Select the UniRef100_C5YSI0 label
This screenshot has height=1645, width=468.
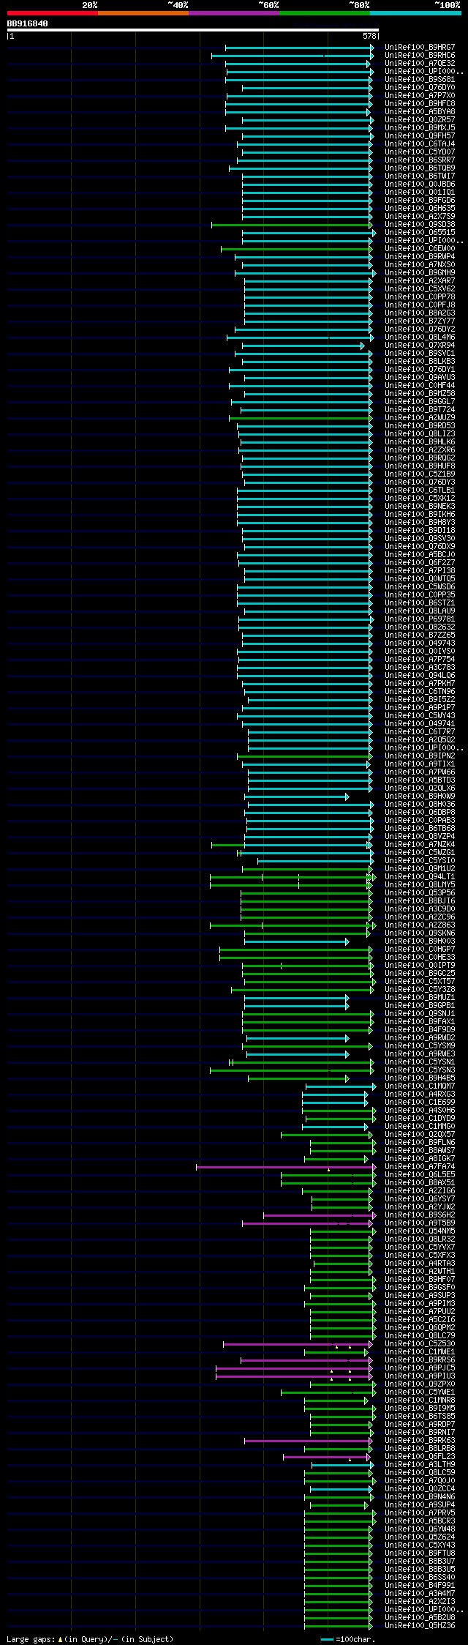[x=420, y=860]
